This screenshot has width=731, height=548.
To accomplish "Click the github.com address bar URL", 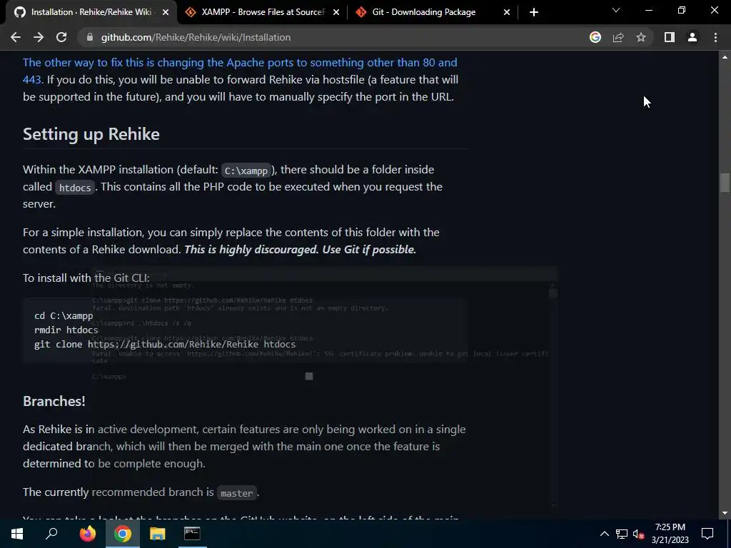I will coord(196,37).
